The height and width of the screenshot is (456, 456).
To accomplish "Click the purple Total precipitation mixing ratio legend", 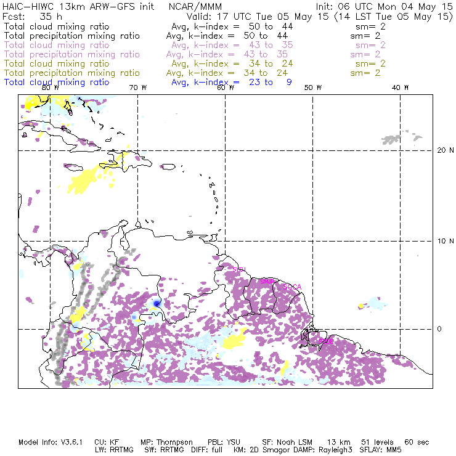I will click(x=72, y=54).
